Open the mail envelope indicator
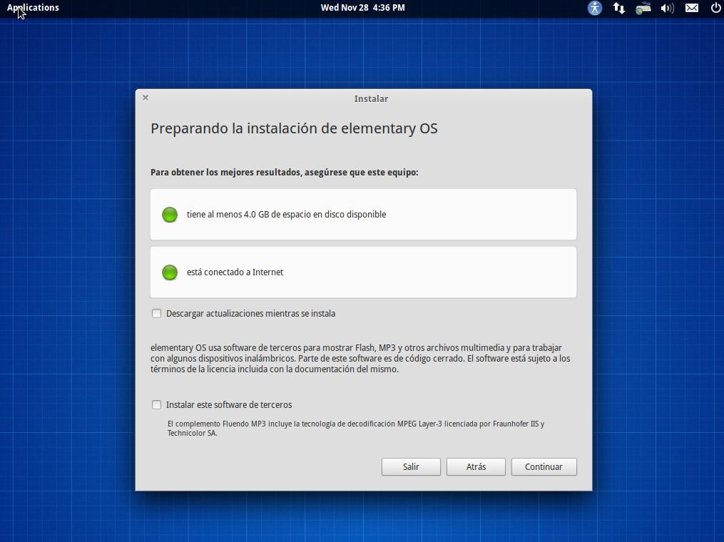The image size is (724, 542). [691, 8]
